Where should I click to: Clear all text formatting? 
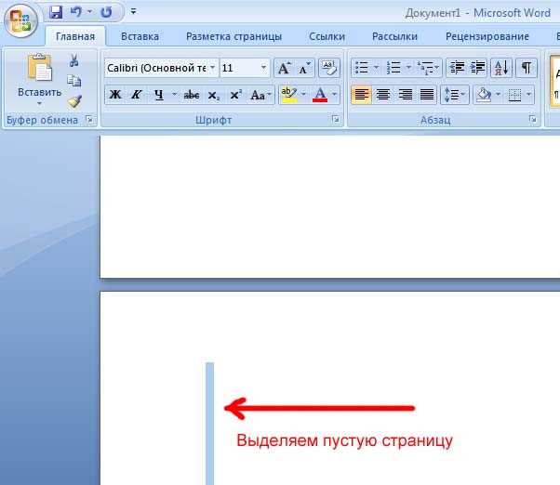329,68
